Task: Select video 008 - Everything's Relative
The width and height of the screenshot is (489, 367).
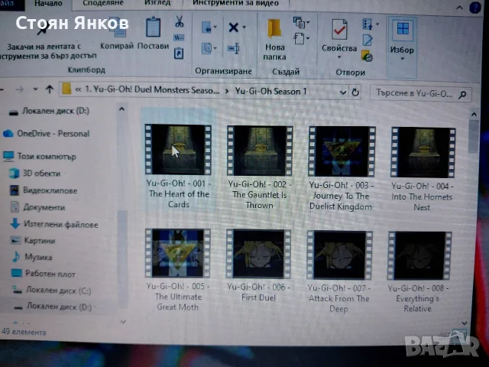Action: 419,272
